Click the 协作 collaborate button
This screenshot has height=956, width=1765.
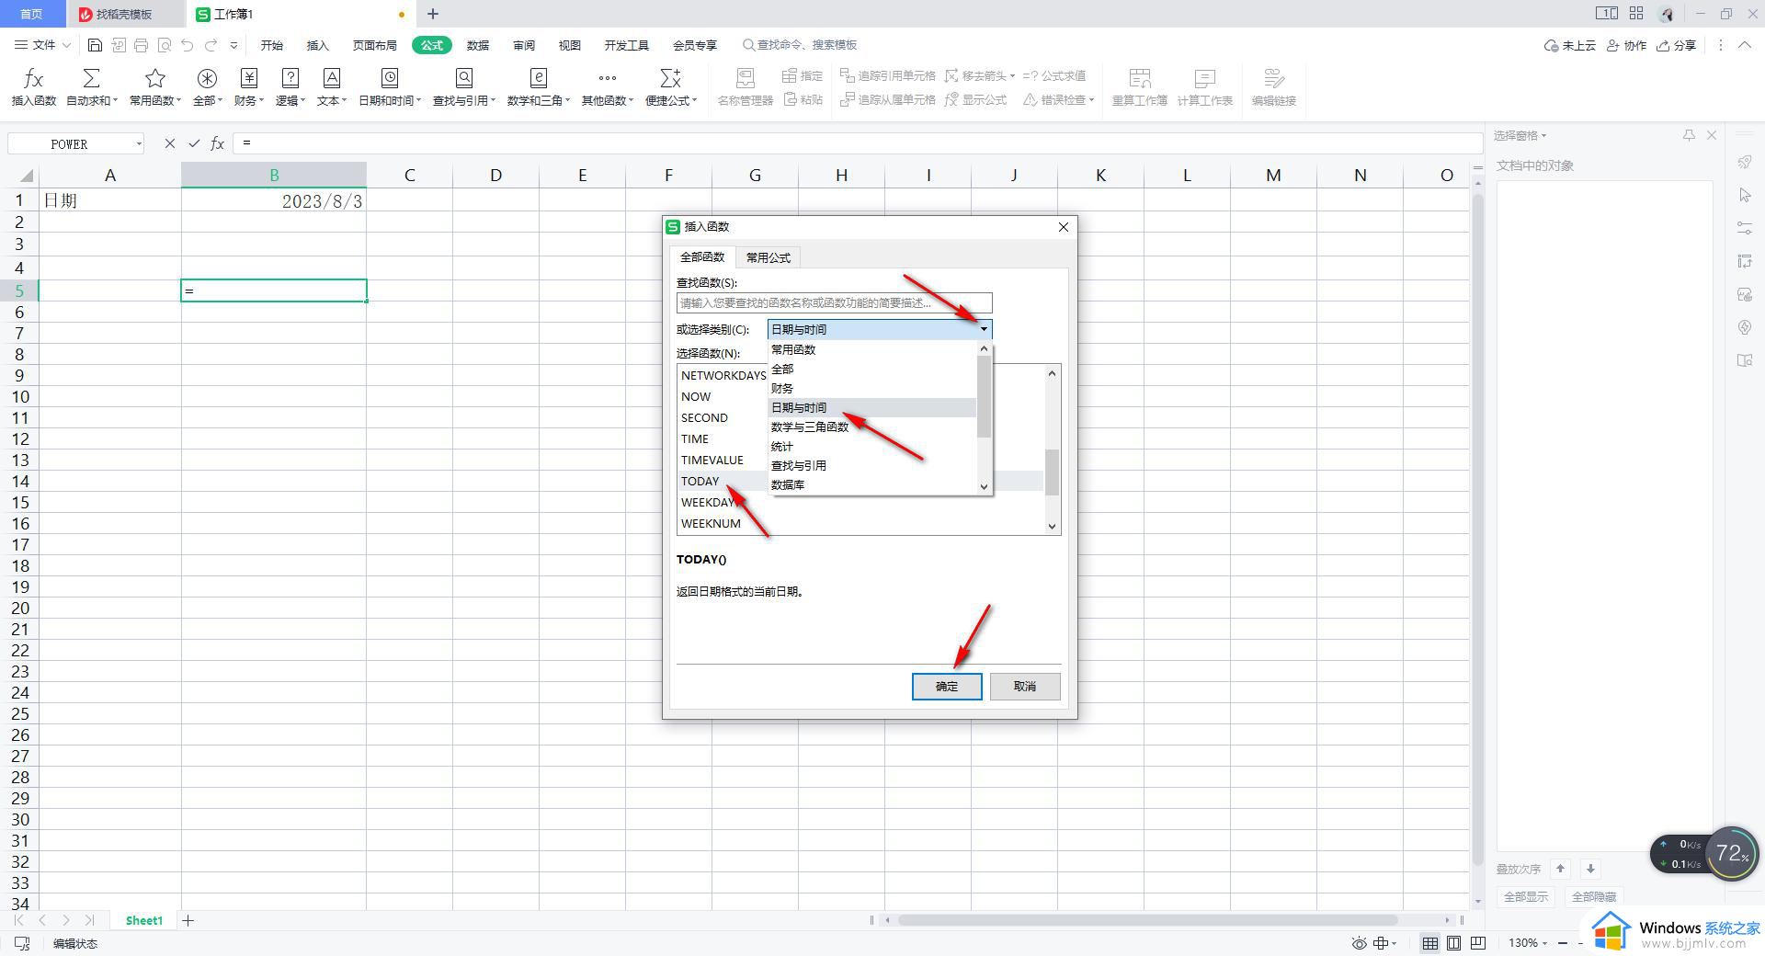click(1627, 45)
